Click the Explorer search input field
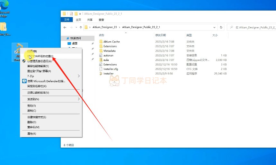Viewport: 276px width, 165px height. pyautogui.click(x=252, y=27)
